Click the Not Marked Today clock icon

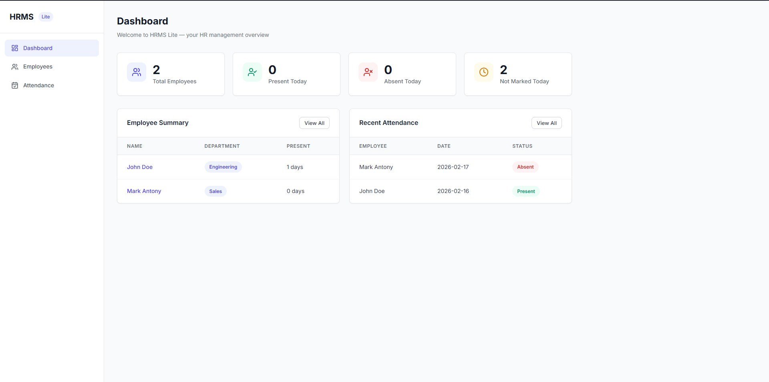pos(484,72)
